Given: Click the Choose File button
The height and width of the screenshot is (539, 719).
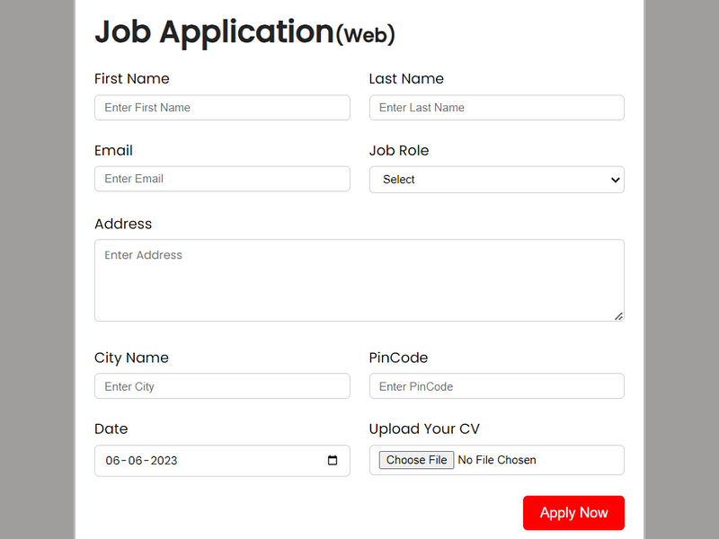Looking at the screenshot, I should tap(415, 459).
